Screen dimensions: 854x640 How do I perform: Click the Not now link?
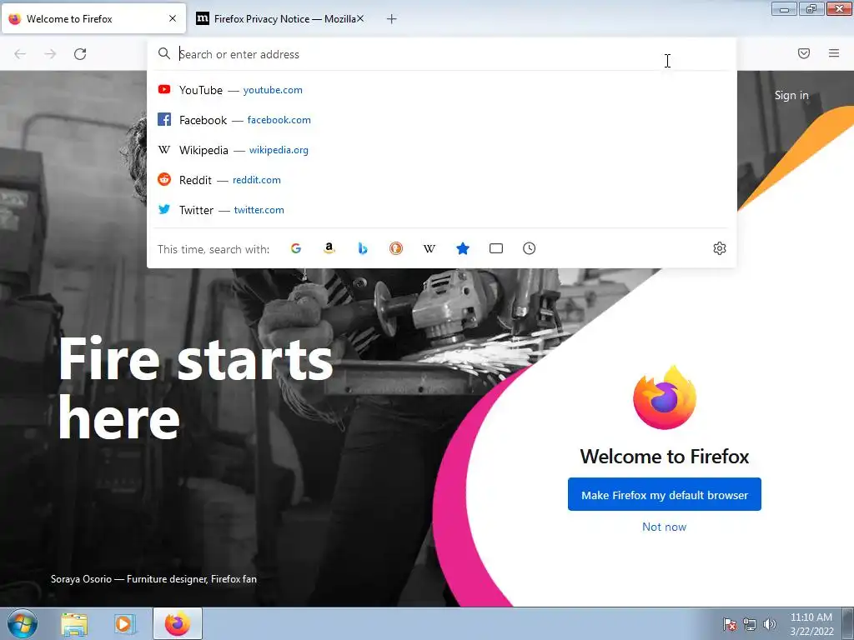[x=664, y=527]
